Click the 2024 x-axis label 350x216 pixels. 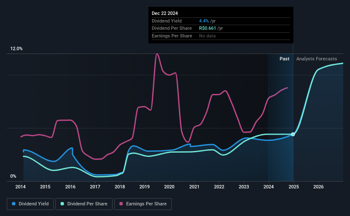tap(269, 187)
